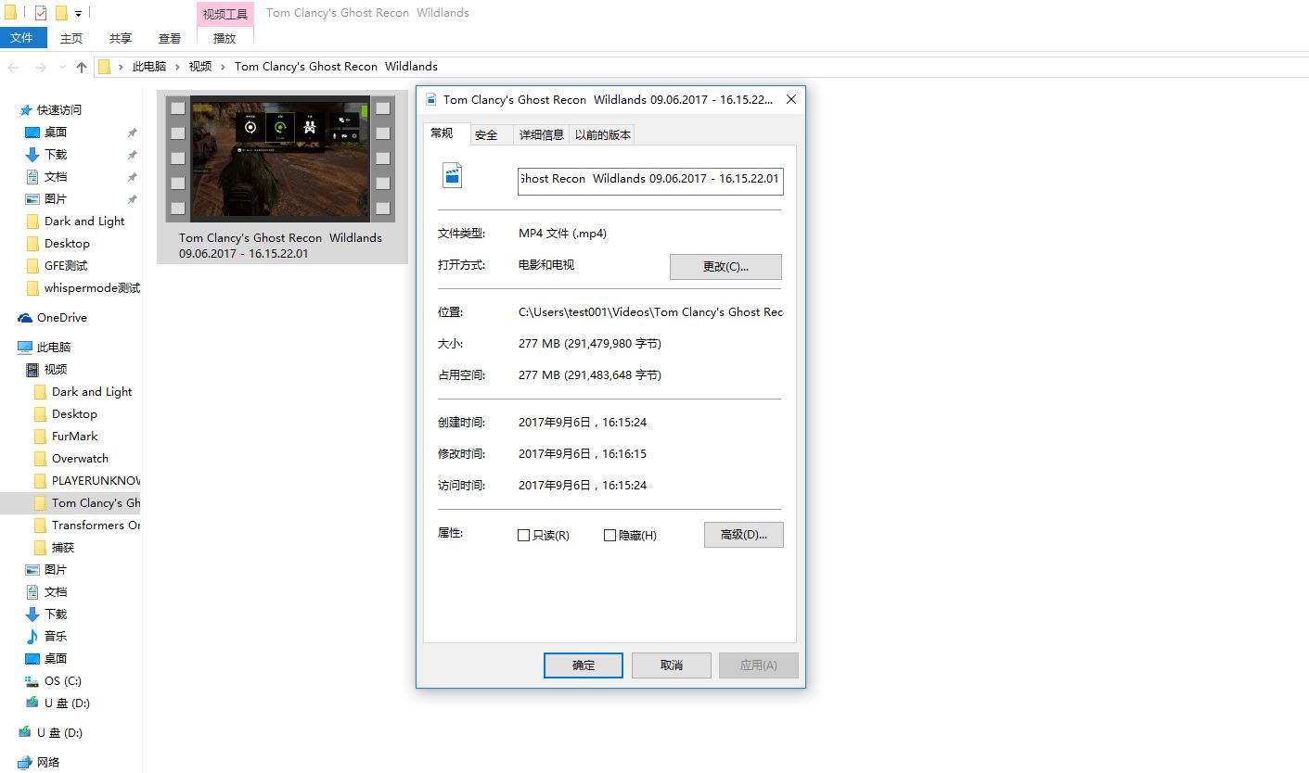Go up one folder with the up arrow

(82, 67)
